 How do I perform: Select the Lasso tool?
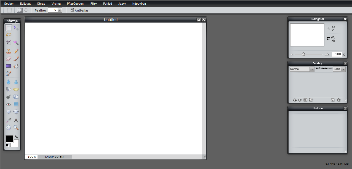pyautogui.click(x=9, y=35)
